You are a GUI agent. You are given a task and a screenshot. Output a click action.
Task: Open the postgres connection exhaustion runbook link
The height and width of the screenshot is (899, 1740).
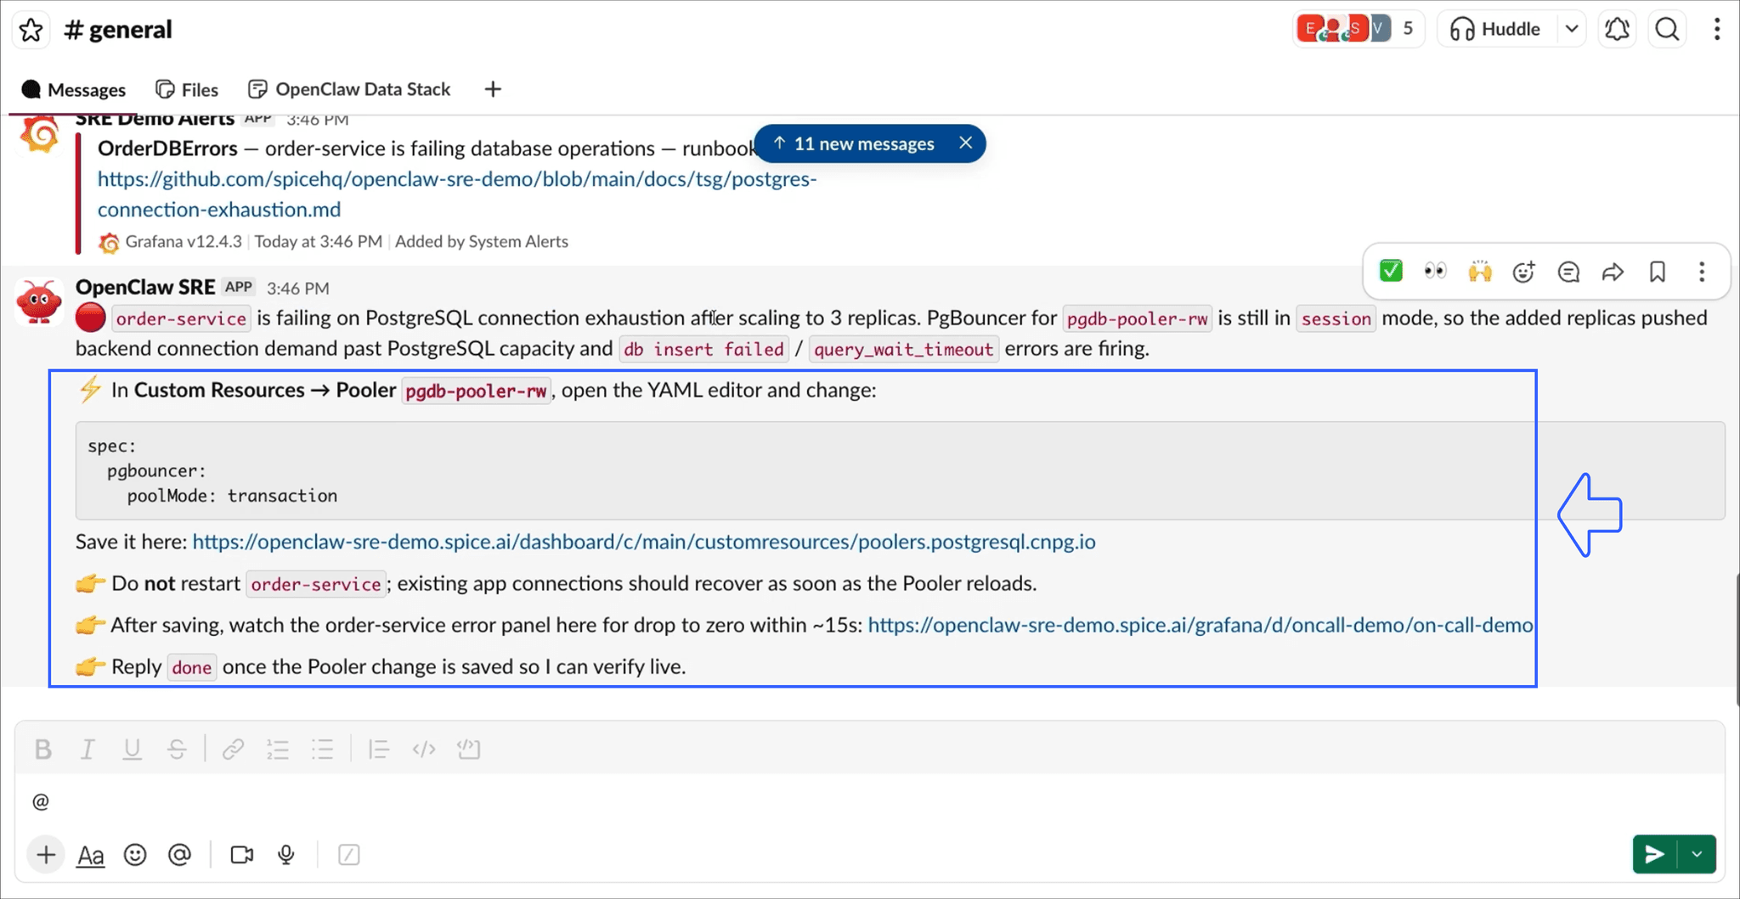coord(457,194)
